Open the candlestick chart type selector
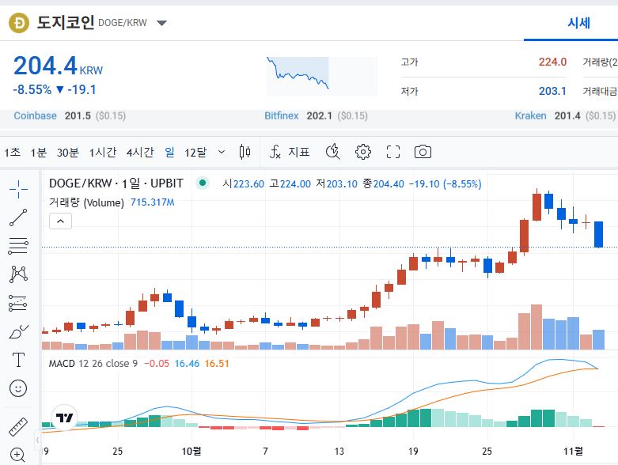The height and width of the screenshot is (465, 618). point(245,152)
